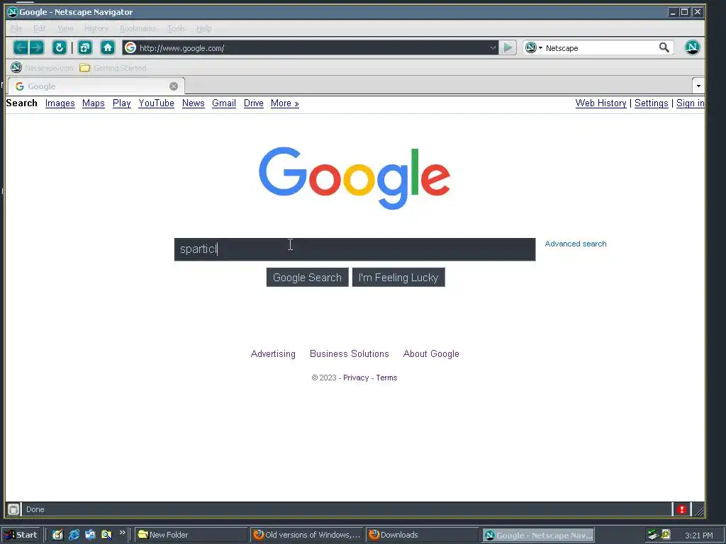
Task: Open the Windows Start button
Action: click(x=21, y=535)
